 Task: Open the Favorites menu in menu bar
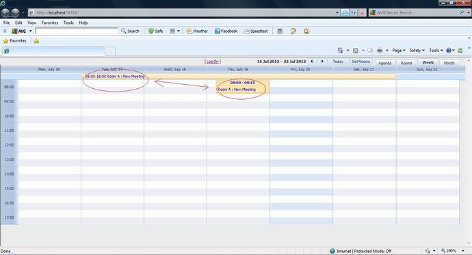pos(50,23)
